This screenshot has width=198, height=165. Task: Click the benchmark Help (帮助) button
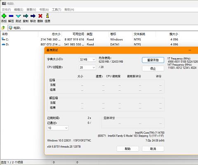point(127,149)
